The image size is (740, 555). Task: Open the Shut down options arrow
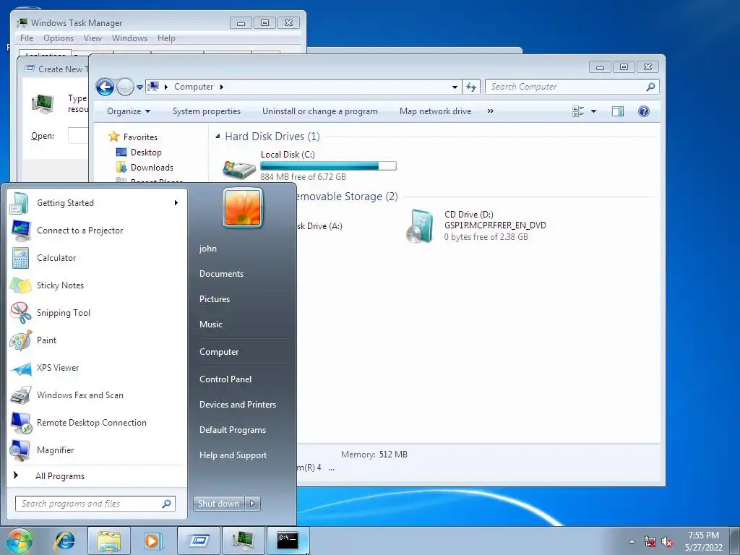coord(252,504)
